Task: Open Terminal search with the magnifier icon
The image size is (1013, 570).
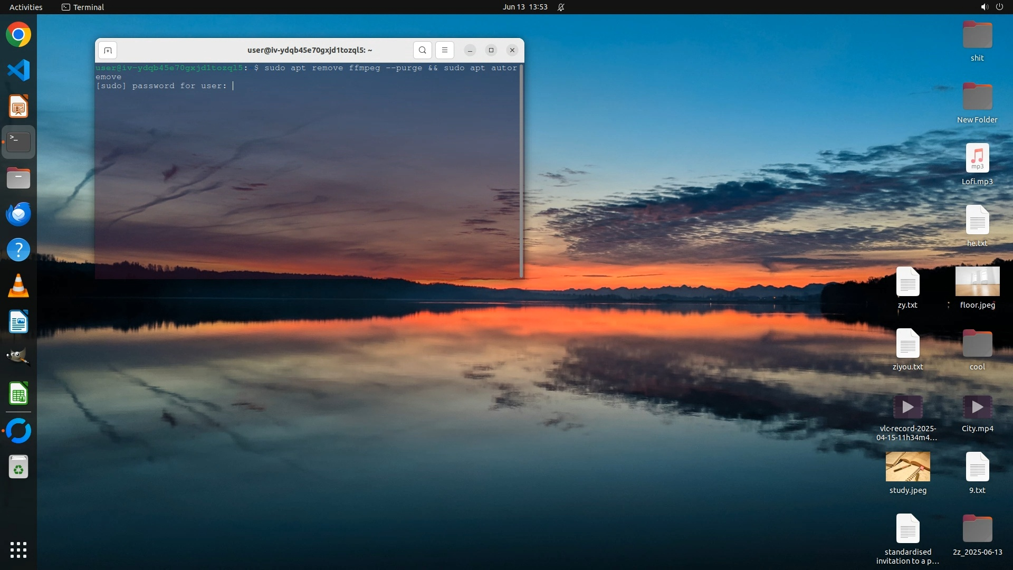Action: 422,50
